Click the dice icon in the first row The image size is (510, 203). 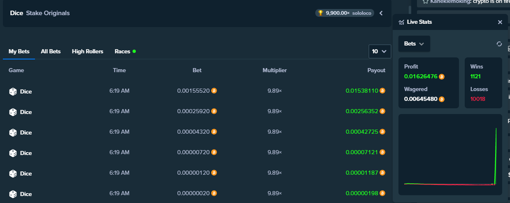pos(13,91)
